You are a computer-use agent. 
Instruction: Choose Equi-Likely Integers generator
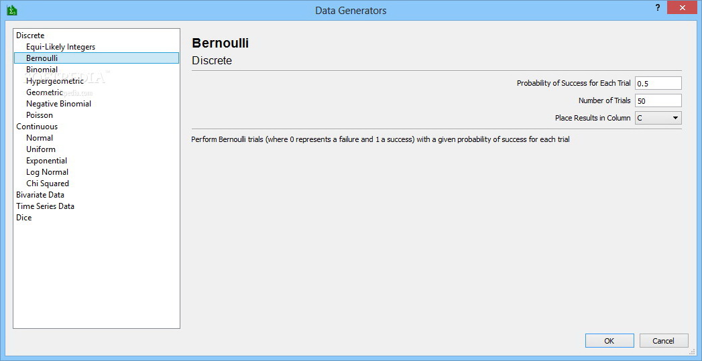tap(60, 47)
